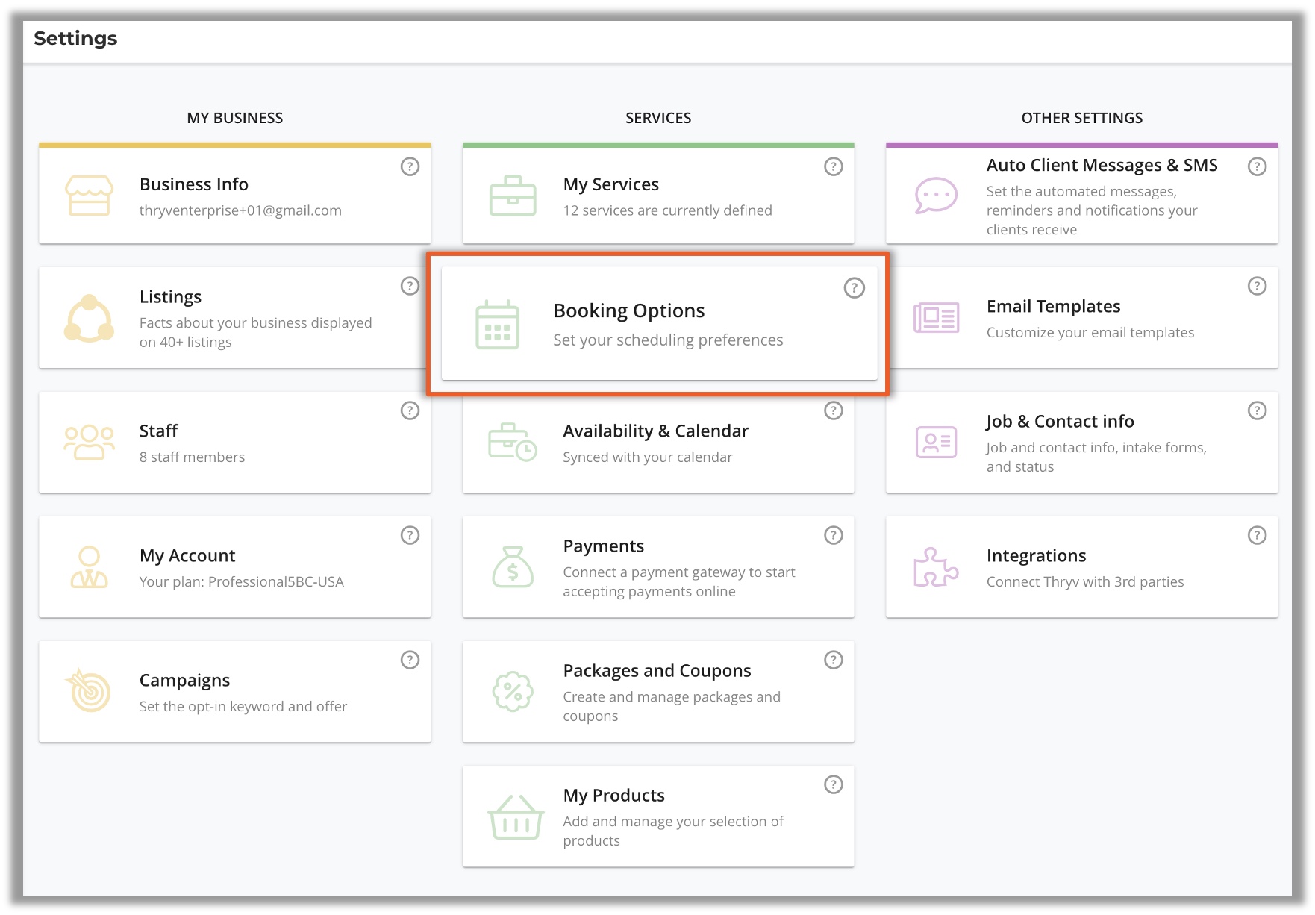
Task: Open the My Services title
Action: pos(610,184)
